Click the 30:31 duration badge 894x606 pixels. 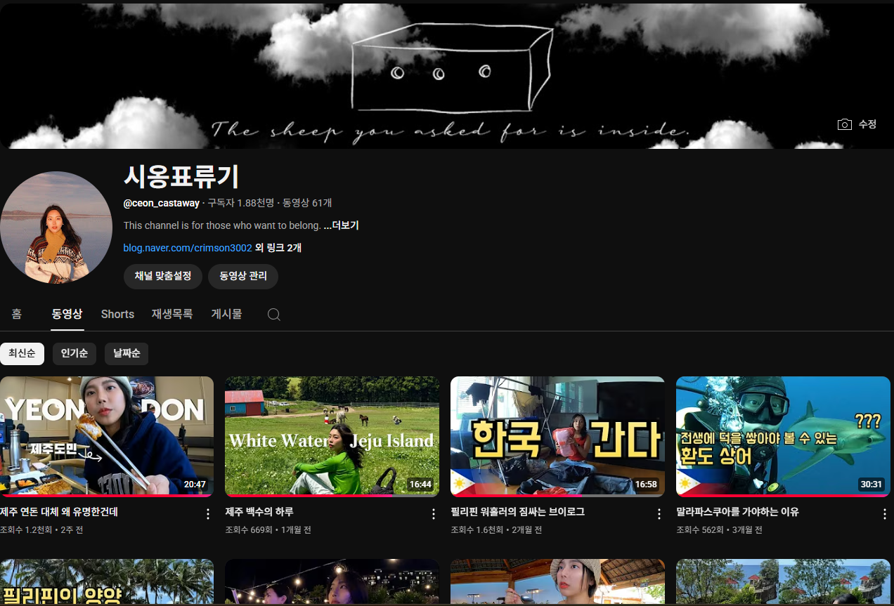point(872,485)
